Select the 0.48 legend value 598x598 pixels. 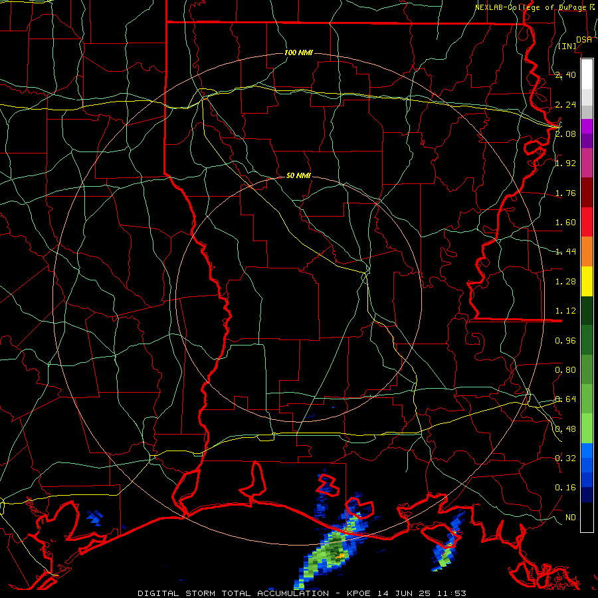[565, 429]
